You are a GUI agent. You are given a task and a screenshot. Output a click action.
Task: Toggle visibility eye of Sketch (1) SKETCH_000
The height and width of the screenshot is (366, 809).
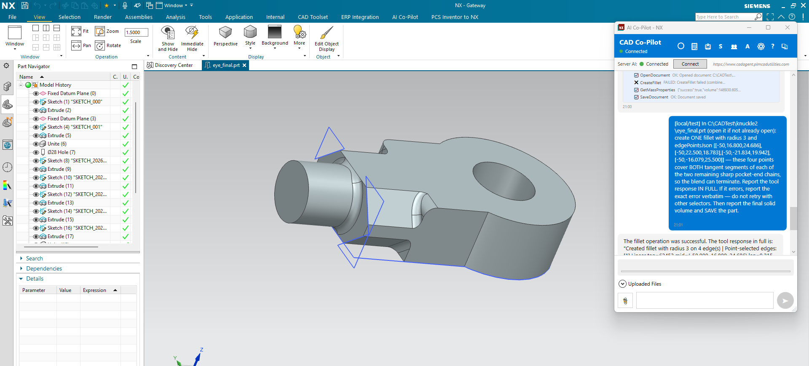coord(36,102)
